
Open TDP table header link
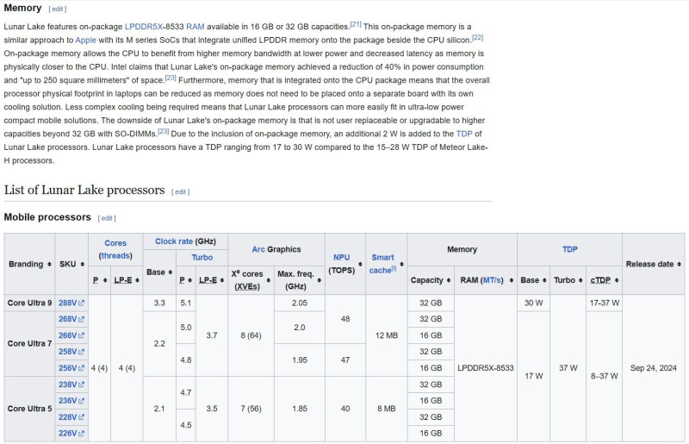tap(569, 249)
